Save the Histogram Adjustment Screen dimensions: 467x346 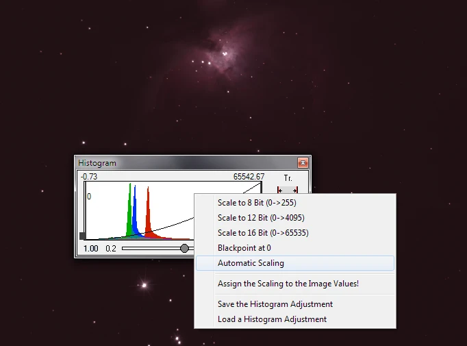click(x=275, y=304)
